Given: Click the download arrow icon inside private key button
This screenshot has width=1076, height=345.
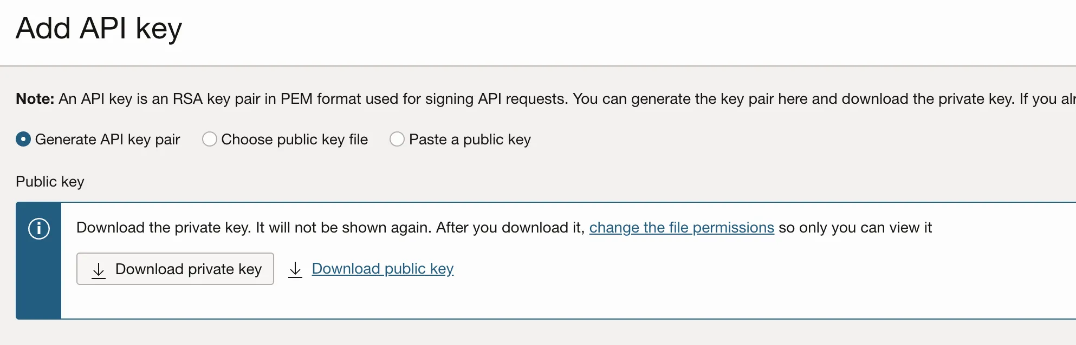Looking at the screenshot, I should click(x=99, y=270).
